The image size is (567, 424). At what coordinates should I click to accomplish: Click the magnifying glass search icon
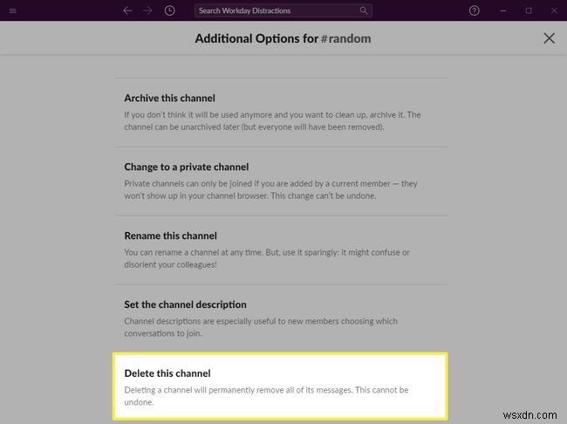coord(364,10)
